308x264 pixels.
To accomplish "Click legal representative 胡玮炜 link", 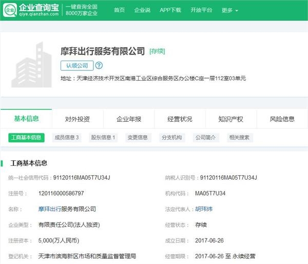I will coord(204,209).
